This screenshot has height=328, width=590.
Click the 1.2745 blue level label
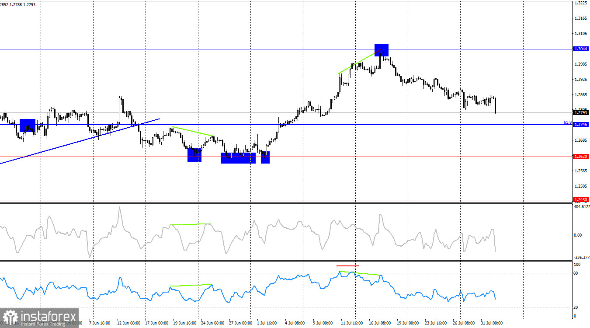(x=580, y=125)
